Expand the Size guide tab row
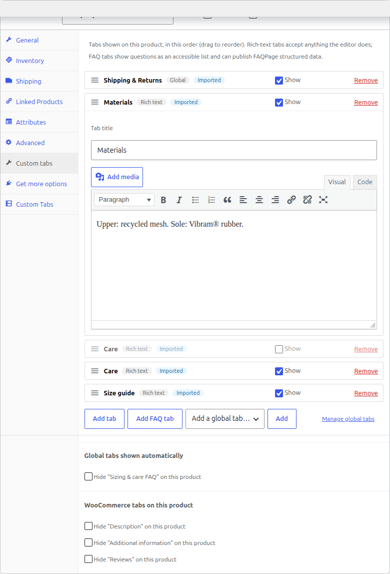This screenshot has width=390, height=574. tap(234, 393)
